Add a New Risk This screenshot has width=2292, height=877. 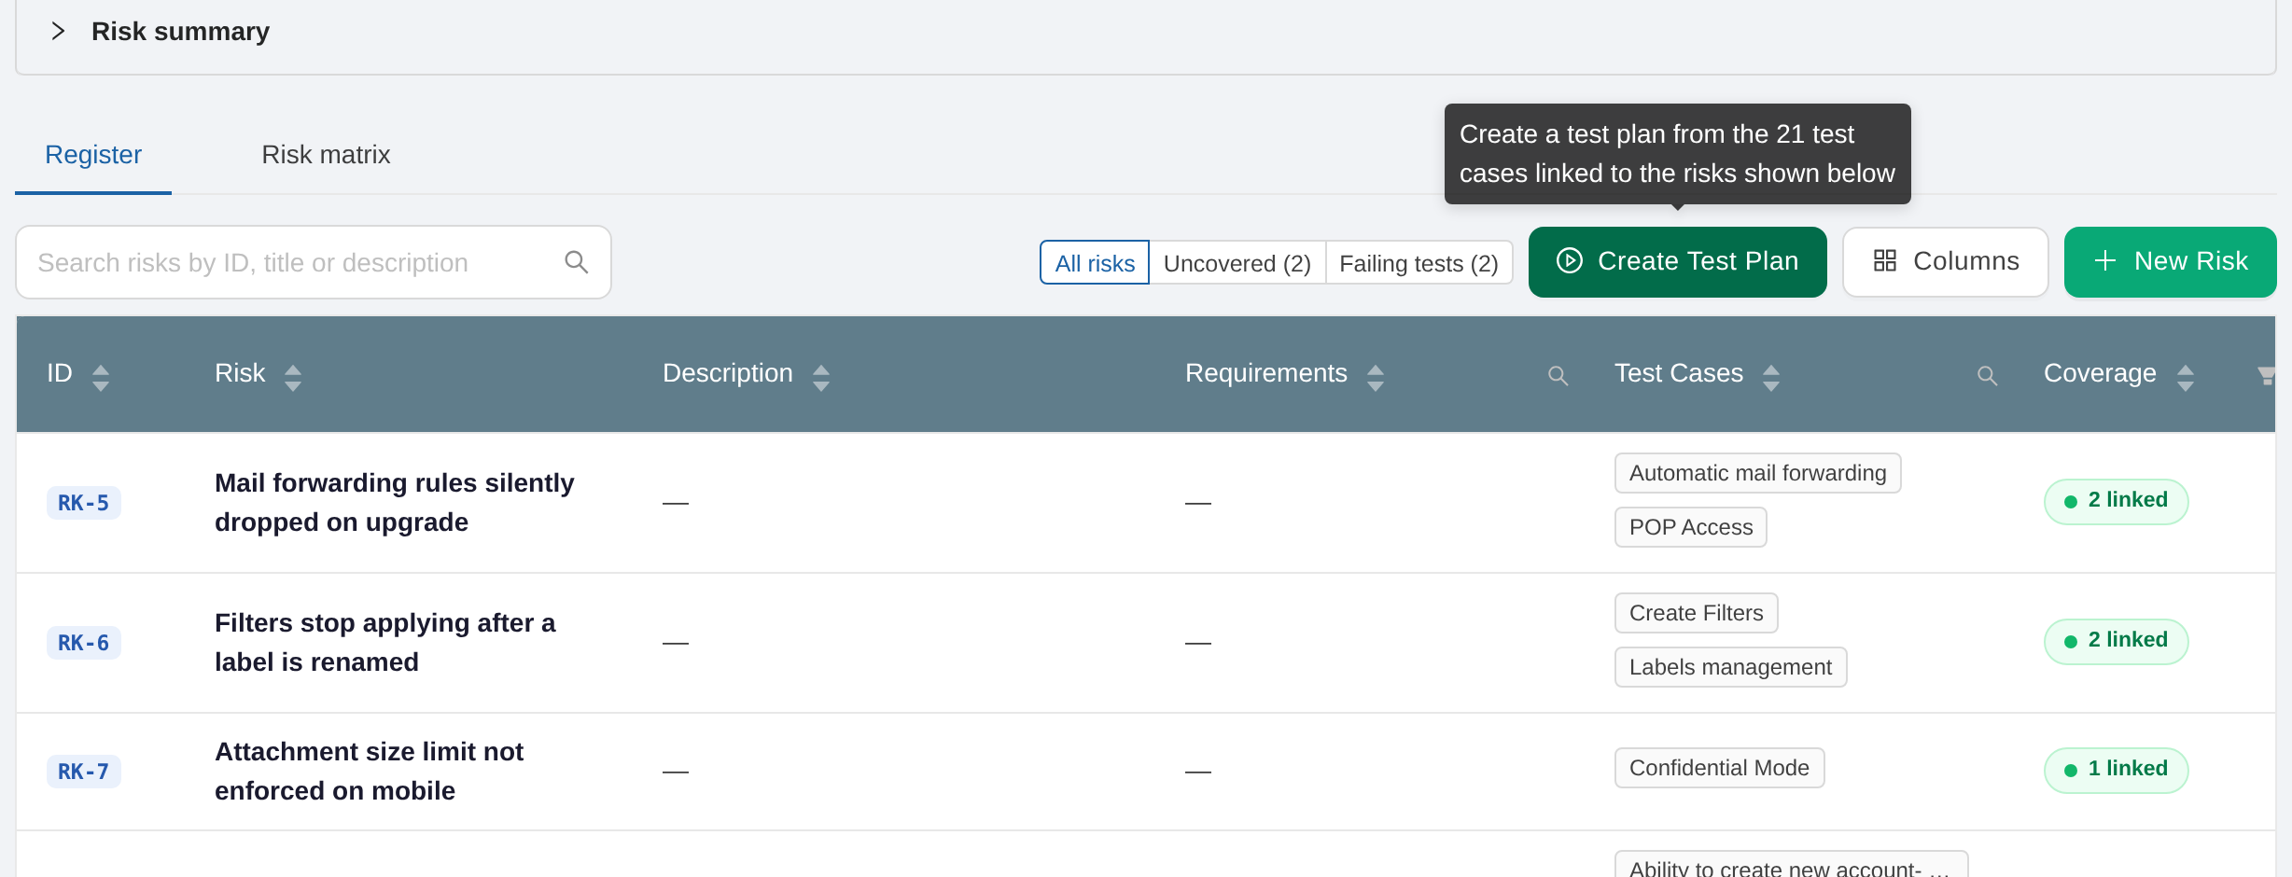point(2171,261)
